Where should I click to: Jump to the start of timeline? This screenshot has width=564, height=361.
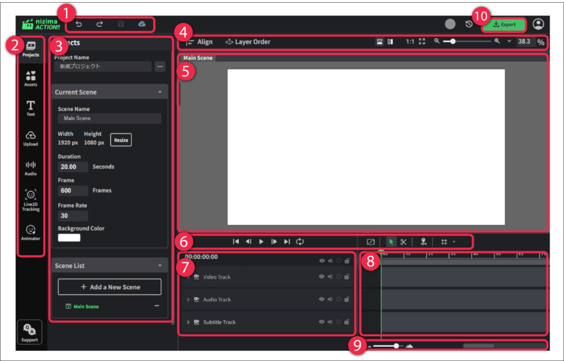pos(236,242)
